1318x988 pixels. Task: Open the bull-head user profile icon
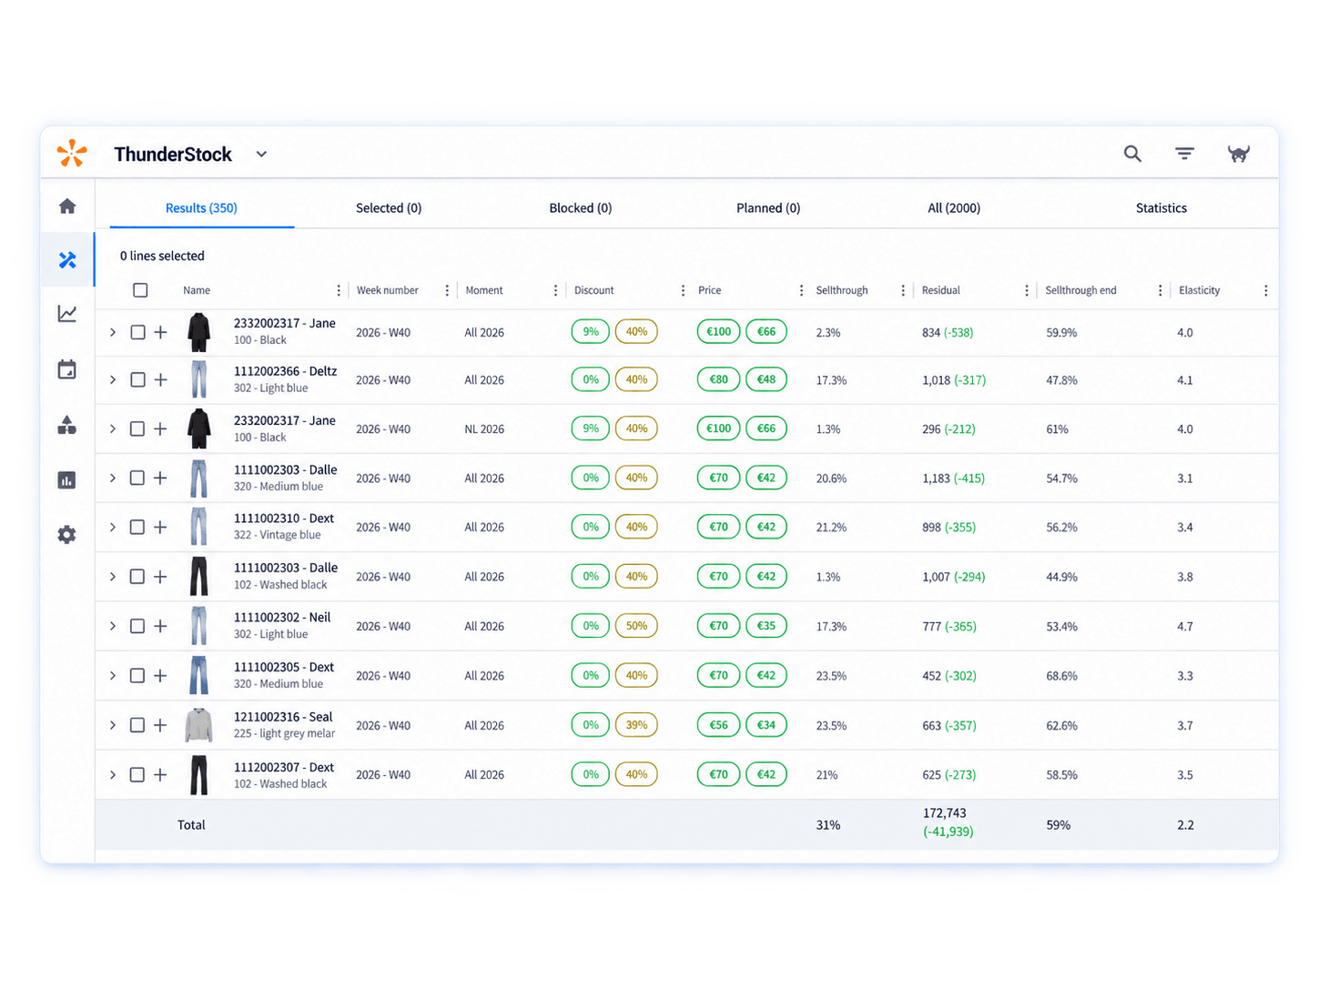click(1239, 154)
